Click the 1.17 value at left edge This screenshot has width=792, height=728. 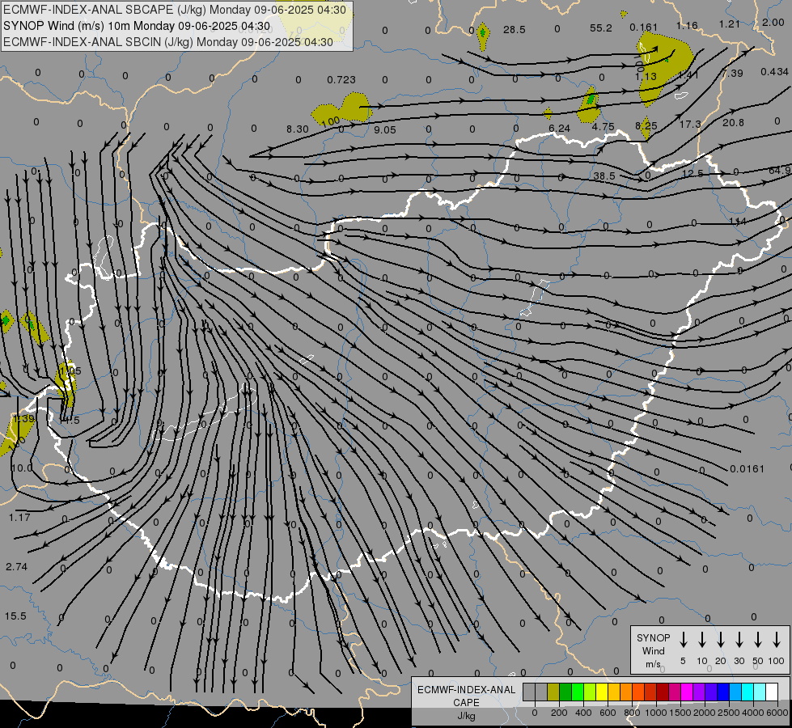click(19, 518)
